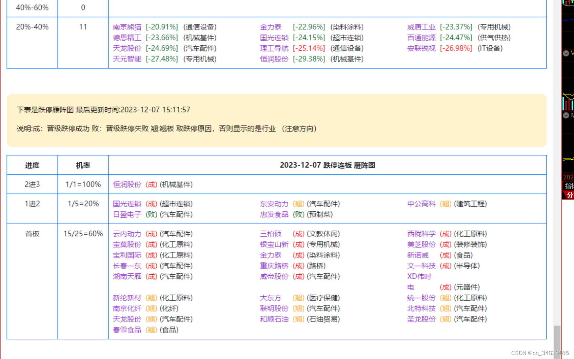Click the page vertical scrollbar thumb
Screen dimensions: 574x359
click(x=557, y=342)
